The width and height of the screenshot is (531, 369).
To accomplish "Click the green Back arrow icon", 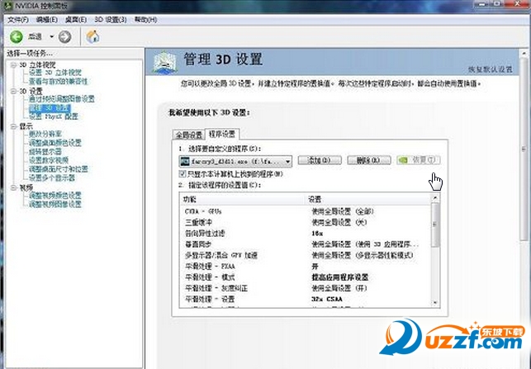I will 16,36.
